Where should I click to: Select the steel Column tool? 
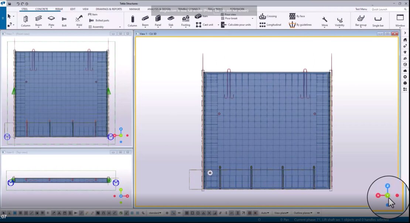coord(25,21)
